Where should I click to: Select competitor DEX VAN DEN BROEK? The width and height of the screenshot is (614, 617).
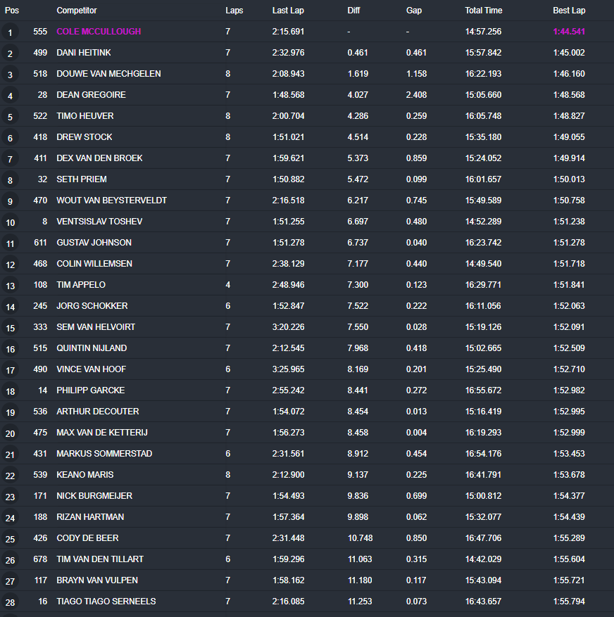pos(100,158)
